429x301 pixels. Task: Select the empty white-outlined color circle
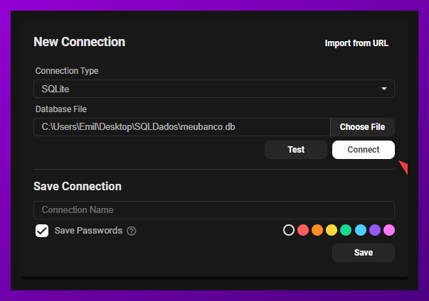(x=289, y=230)
